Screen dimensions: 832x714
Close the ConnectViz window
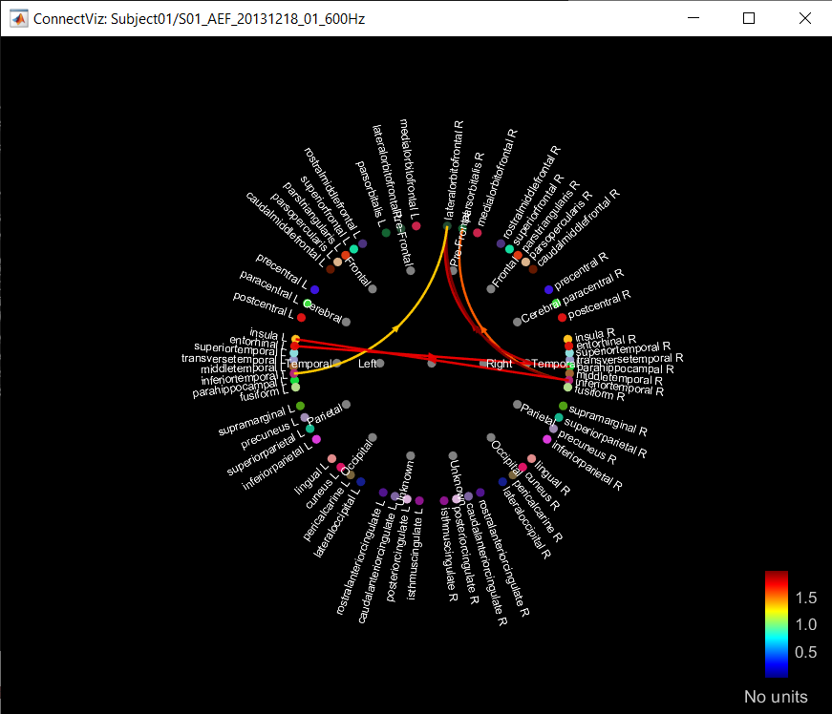pyautogui.click(x=805, y=18)
